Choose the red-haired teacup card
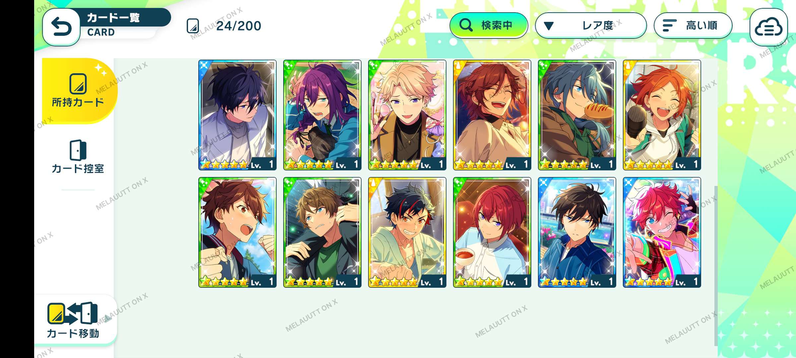The height and width of the screenshot is (358, 796). (492, 232)
